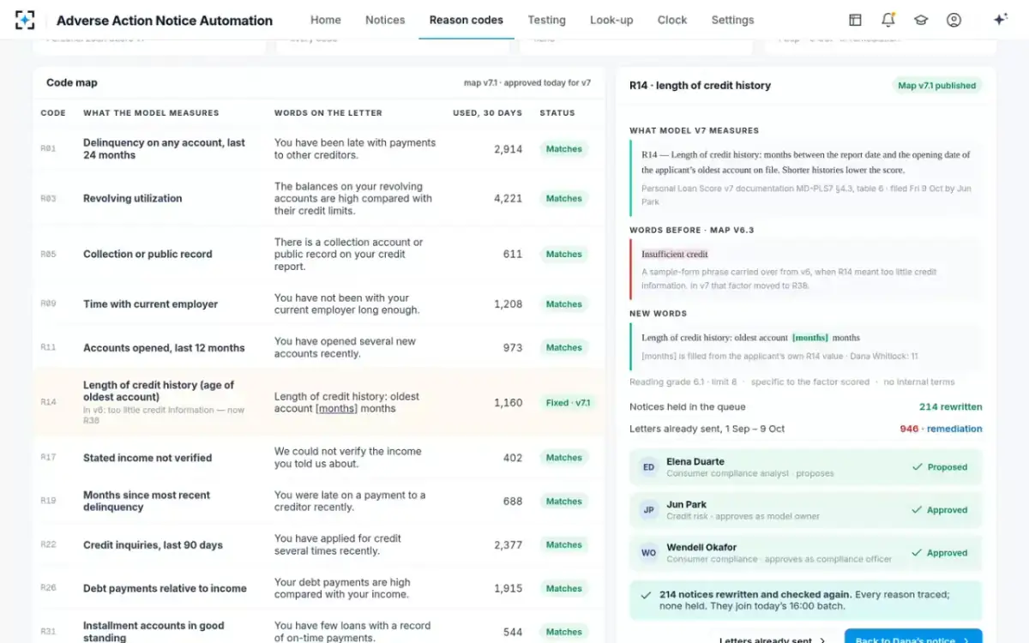Click the Map v7.1 published badge
The width and height of the screenshot is (1029, 643).
[936, 86]
